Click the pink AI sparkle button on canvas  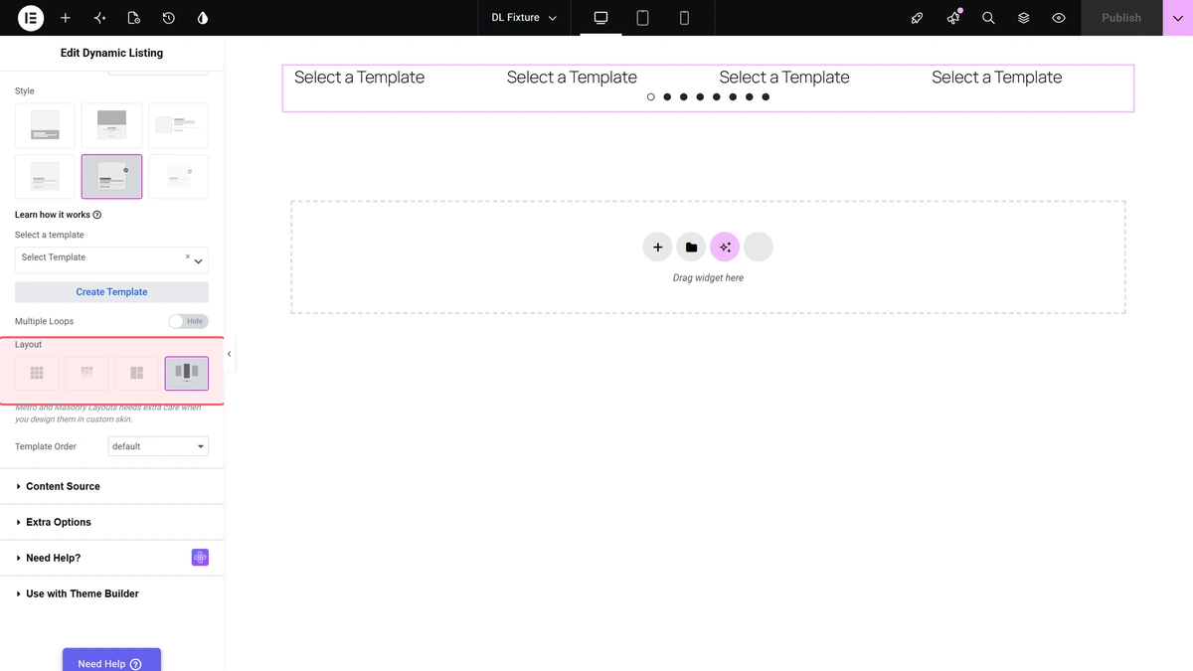pyautogui.click(x=725, y=248)
